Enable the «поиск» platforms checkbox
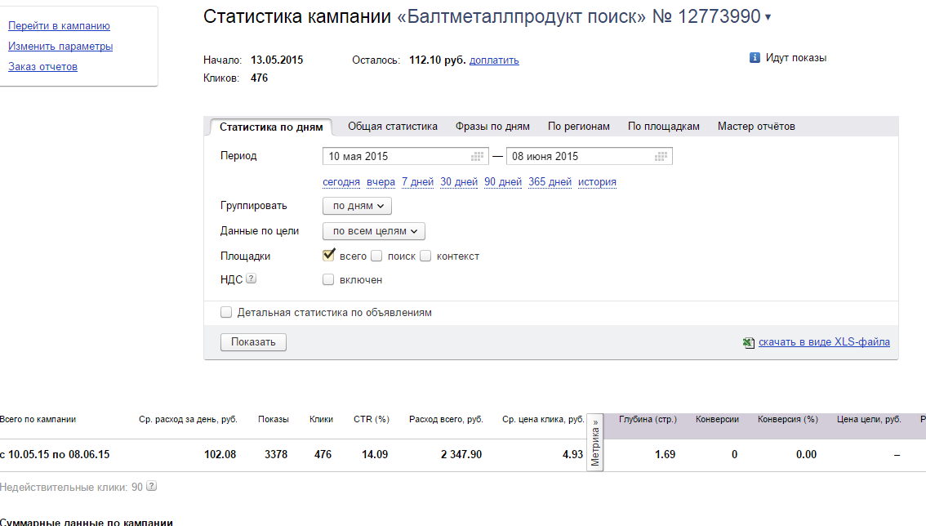Image resolution: width=926 pixels, height=526 pixels. click(376, 256)
